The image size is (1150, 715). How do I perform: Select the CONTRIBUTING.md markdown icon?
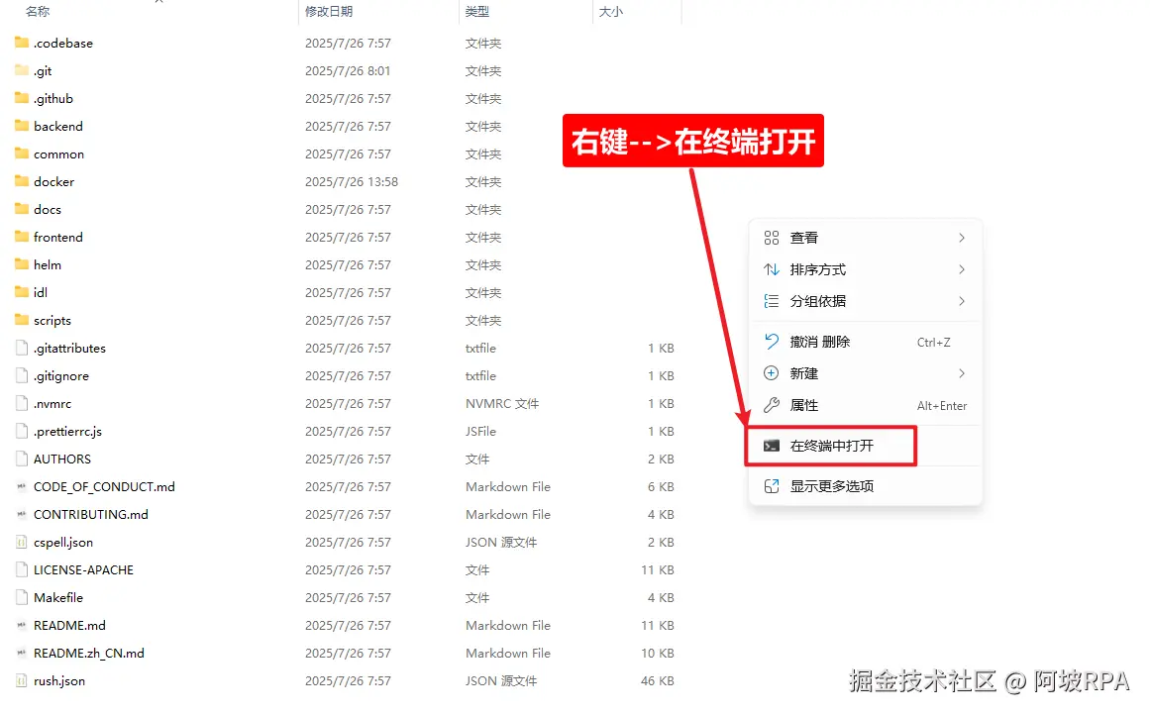point(22,514)
